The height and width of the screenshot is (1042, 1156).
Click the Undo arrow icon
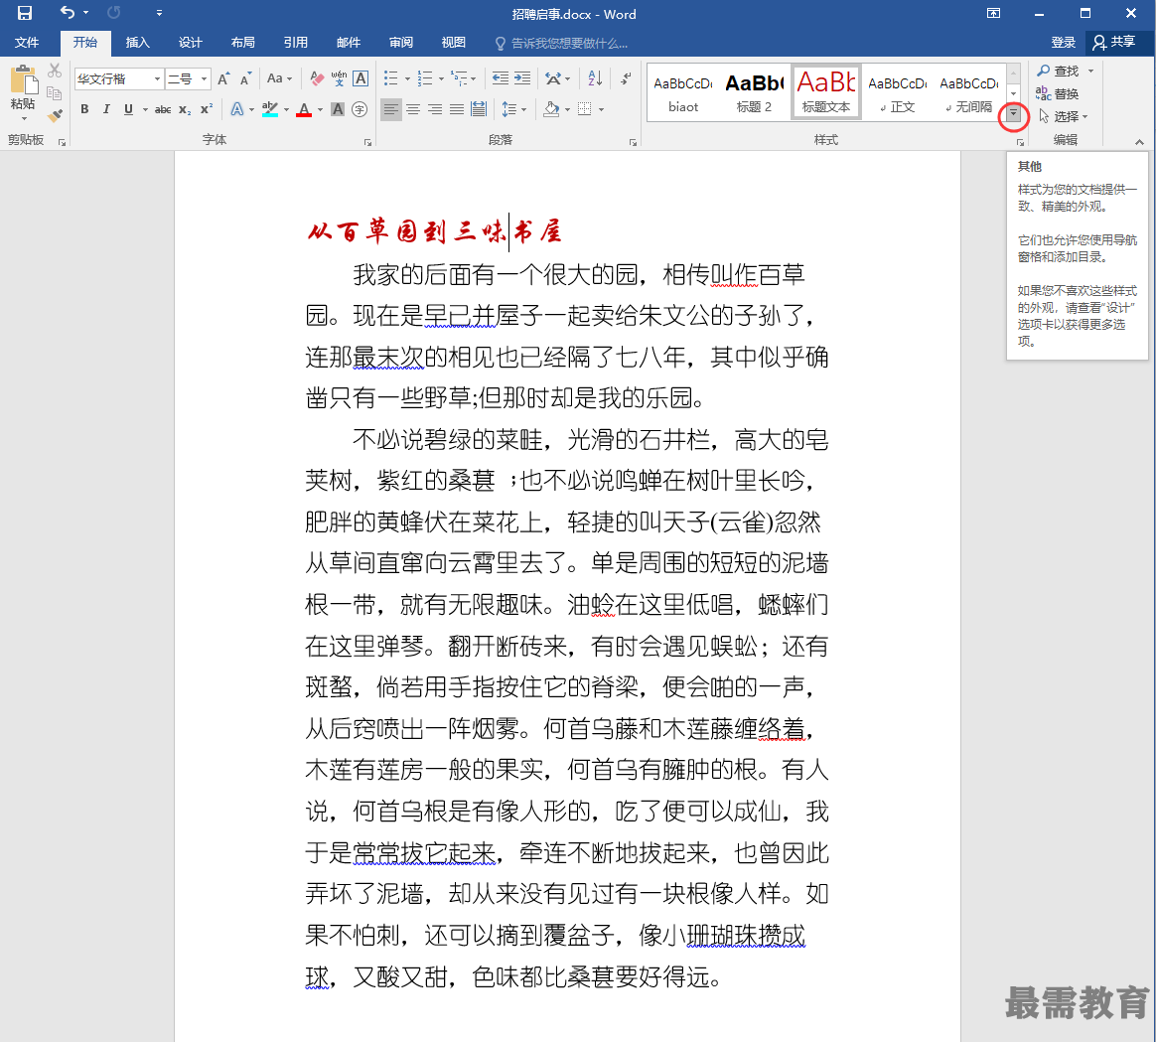[x=68, y=13]
